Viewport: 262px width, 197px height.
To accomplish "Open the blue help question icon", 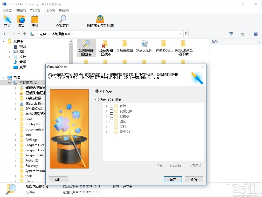I will (x=256, y=34).
